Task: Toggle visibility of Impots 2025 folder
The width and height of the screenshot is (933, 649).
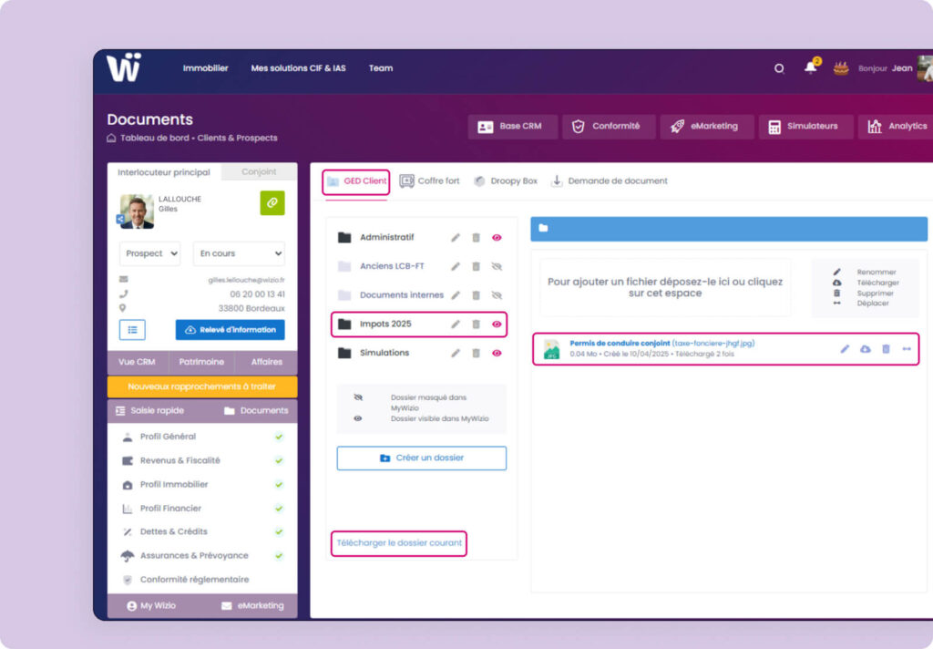Action: [x=497, y=324]
